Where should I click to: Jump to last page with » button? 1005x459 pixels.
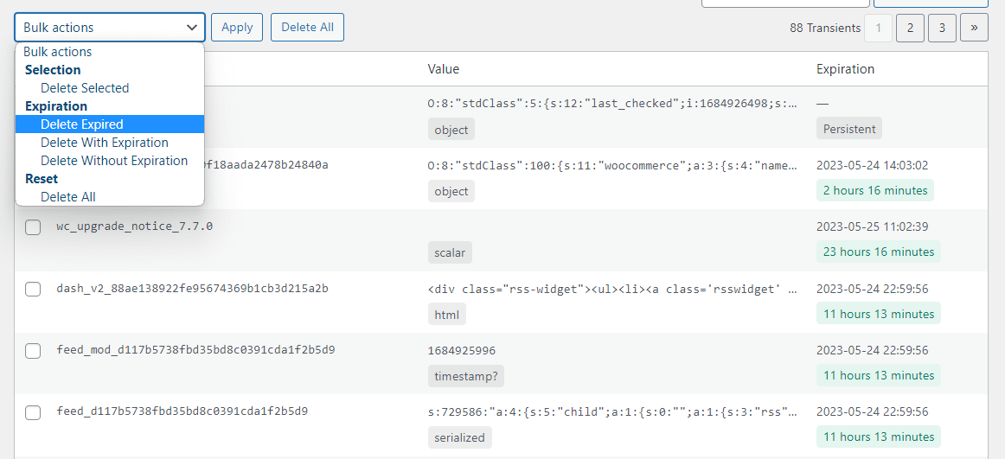coord(974,29)
